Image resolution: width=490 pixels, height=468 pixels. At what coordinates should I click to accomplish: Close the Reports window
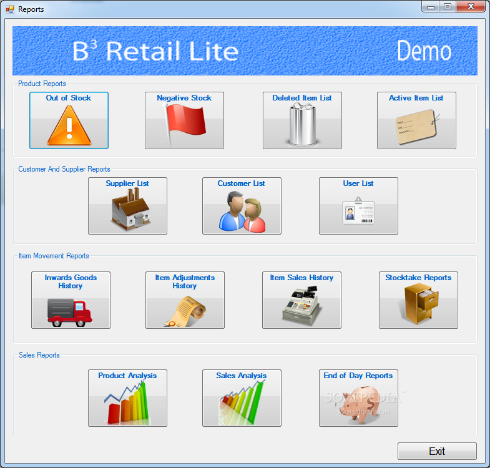(x=471, y=7)
